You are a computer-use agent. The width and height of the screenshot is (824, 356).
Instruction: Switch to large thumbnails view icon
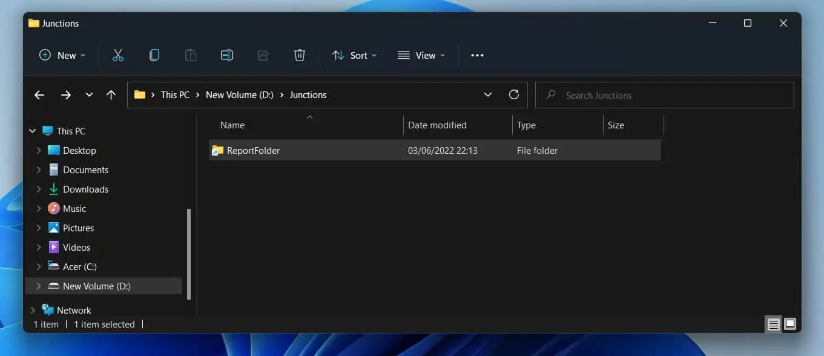(x=790, y=324)
